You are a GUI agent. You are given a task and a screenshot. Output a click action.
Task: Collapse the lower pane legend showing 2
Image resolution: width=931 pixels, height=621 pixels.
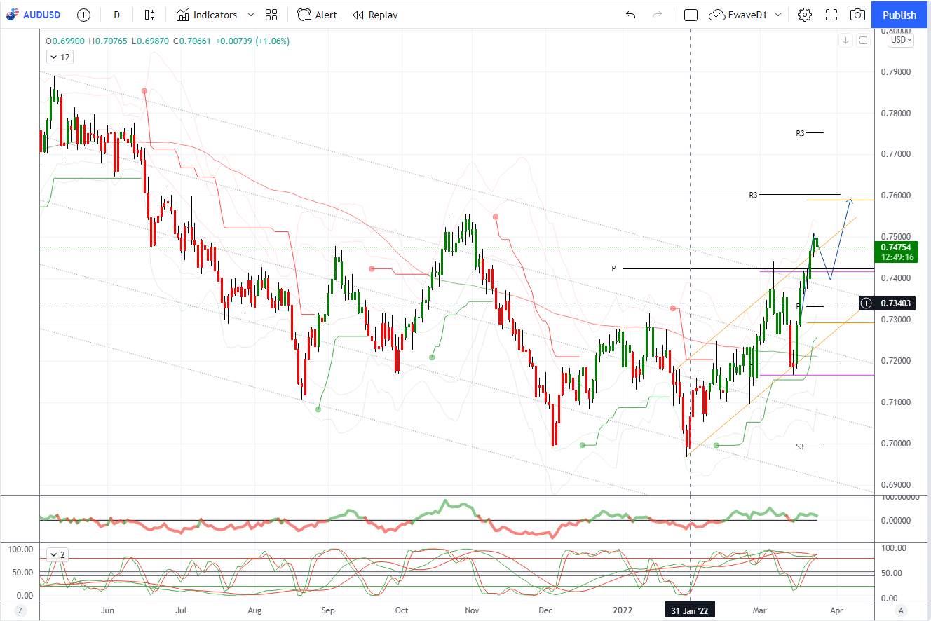click(x=57, y=554)
